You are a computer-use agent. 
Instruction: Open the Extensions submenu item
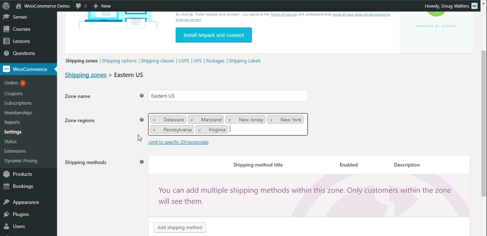point(15,151)
